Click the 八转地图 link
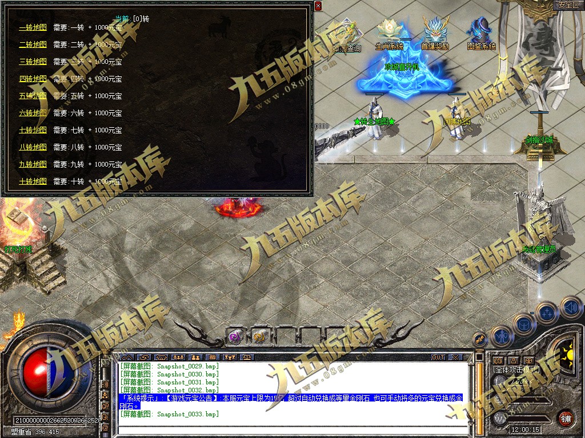The width and height of the screenshot is (585, 438). (x=33, y=148)
